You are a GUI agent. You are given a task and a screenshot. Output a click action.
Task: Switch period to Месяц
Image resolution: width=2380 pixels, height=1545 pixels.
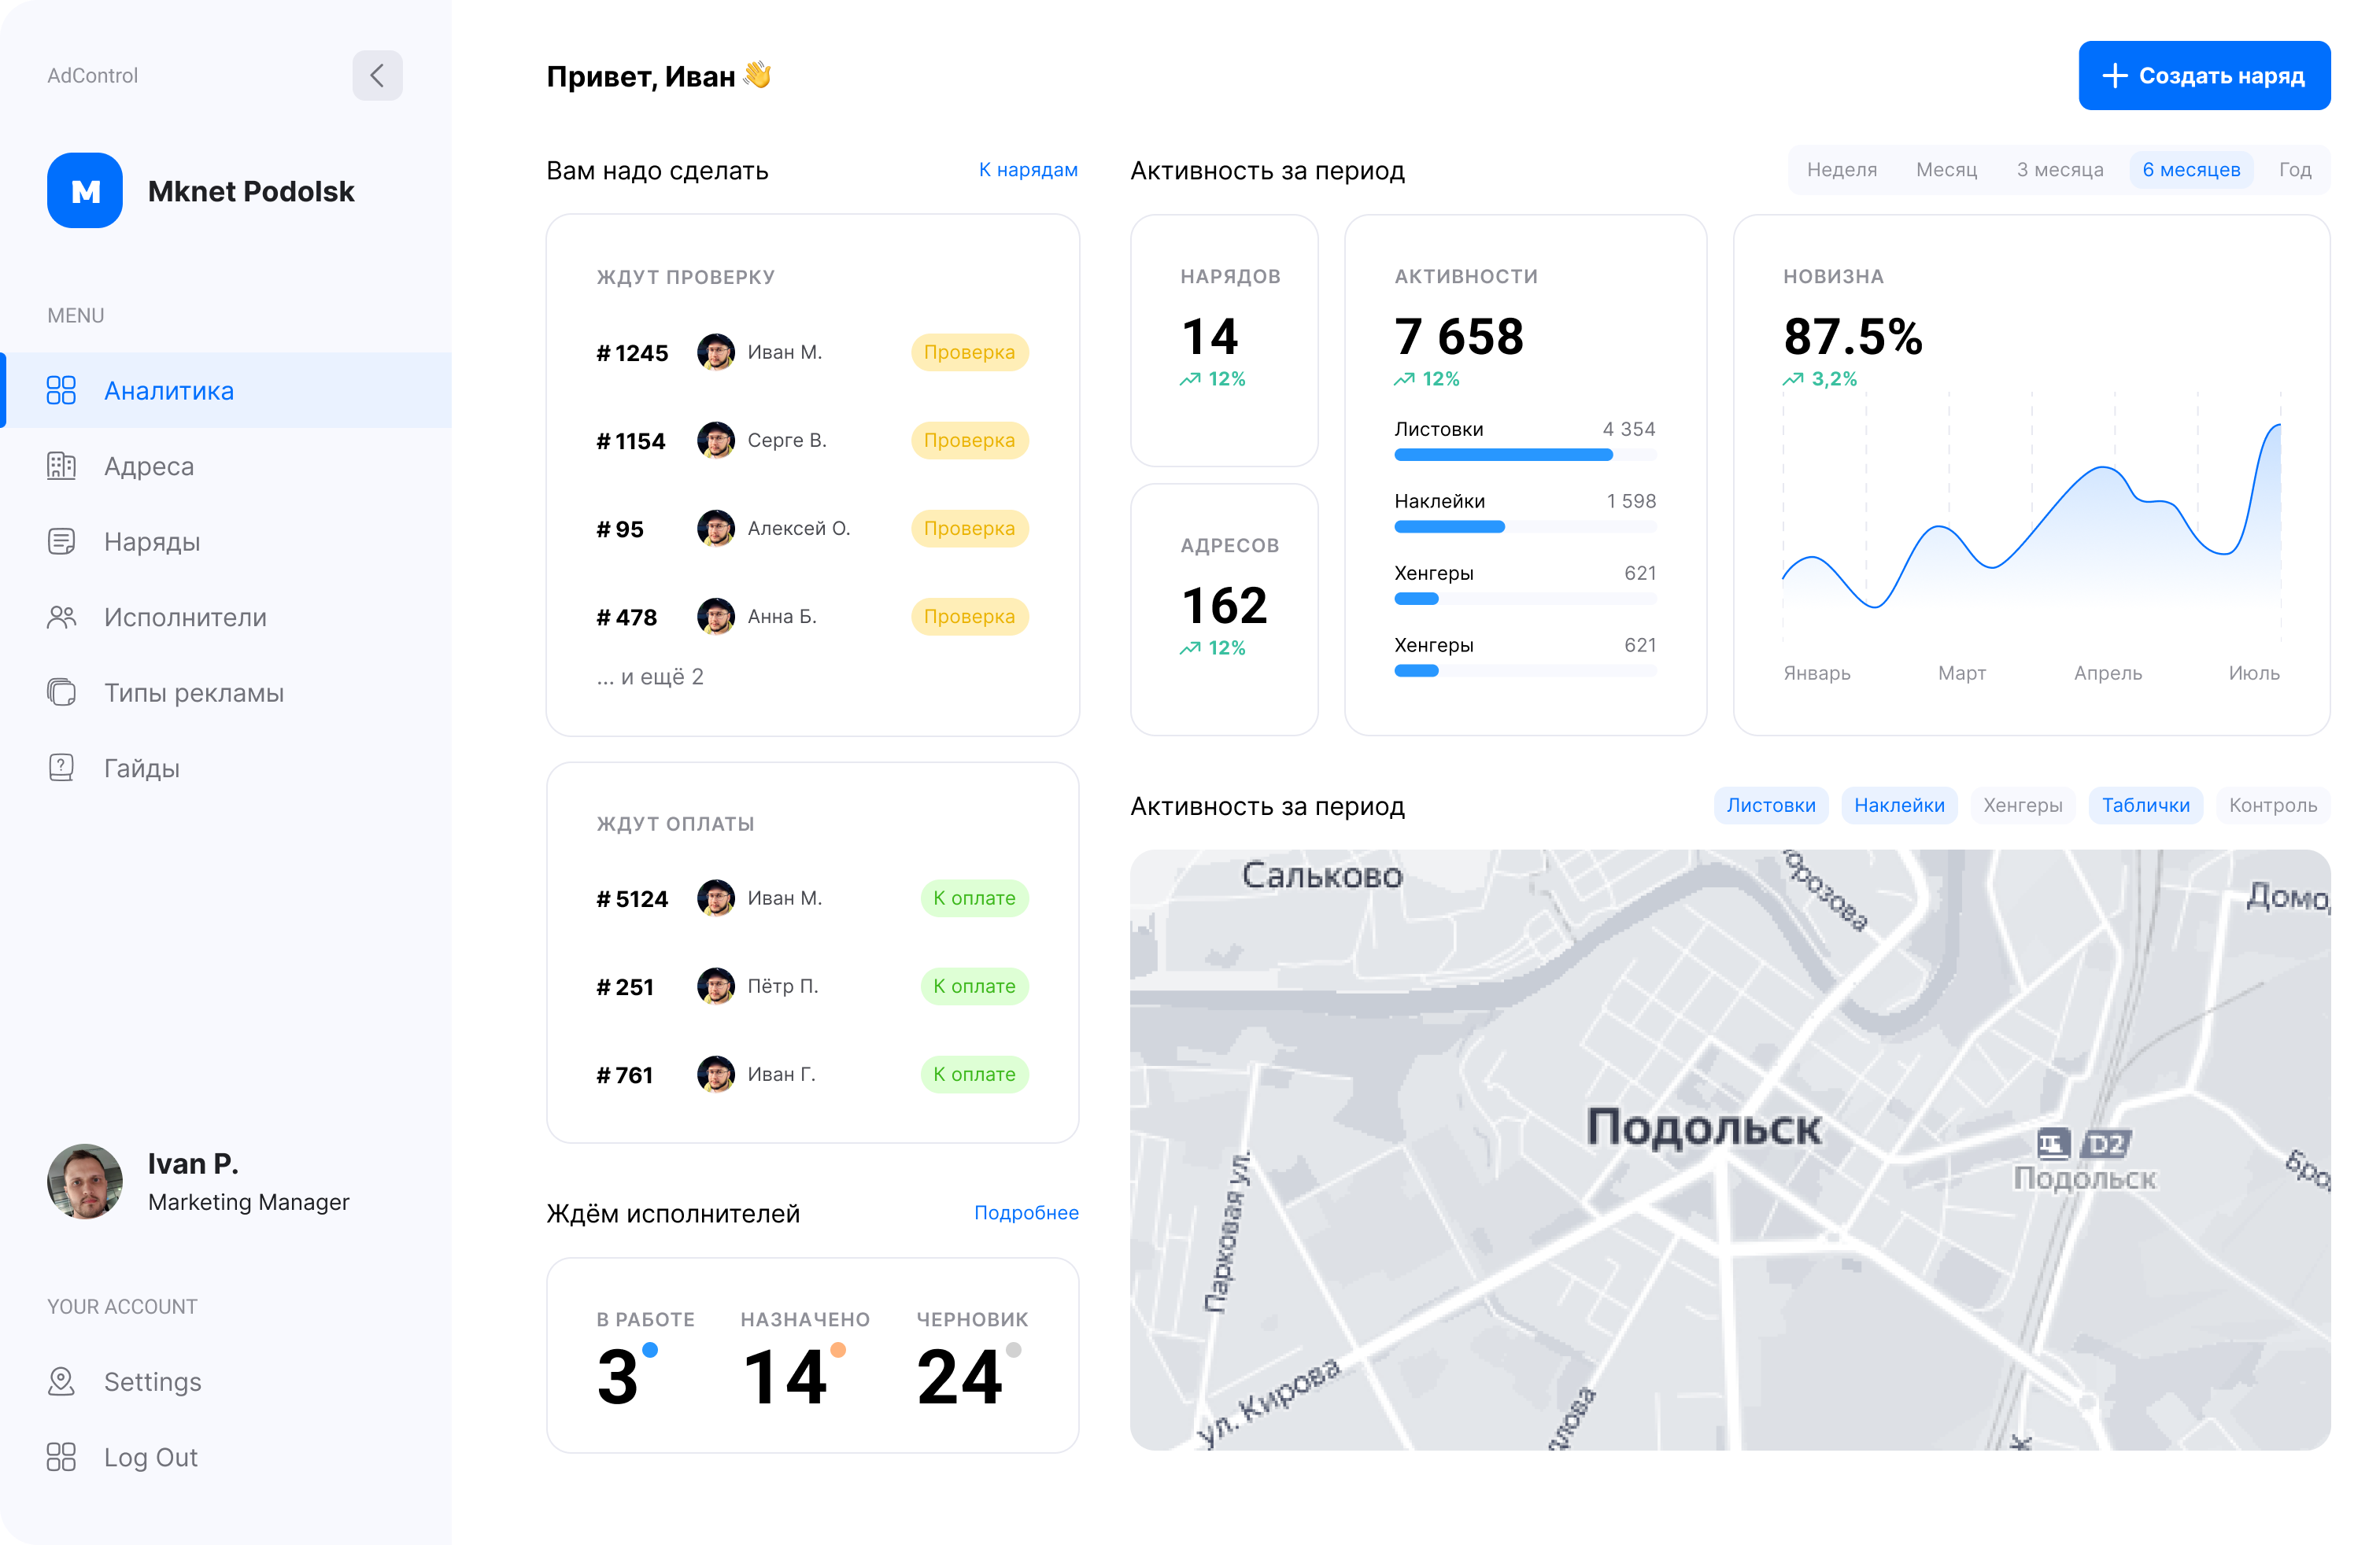click(1946, 170)
